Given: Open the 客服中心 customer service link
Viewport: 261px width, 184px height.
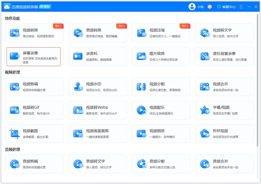Looking at the screenshot, I should [x=227, y=7].
